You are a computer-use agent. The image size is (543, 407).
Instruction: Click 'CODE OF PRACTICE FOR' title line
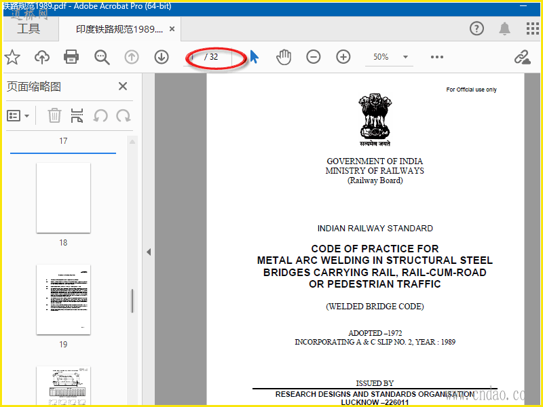[x=375, y=249]
